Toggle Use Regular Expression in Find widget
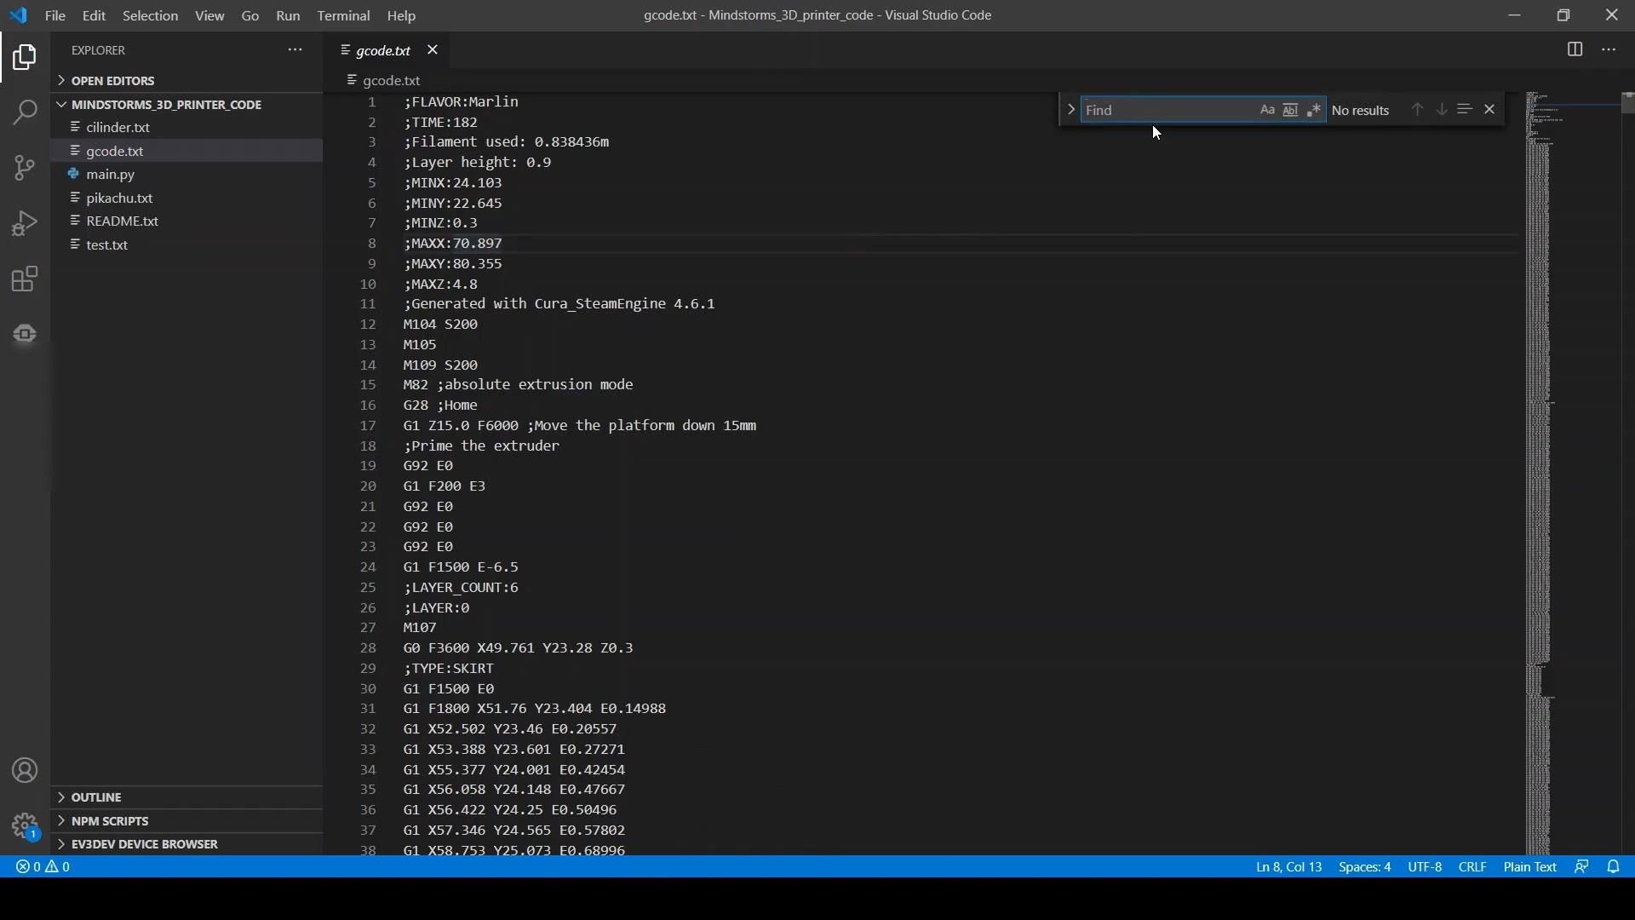 1314,110
